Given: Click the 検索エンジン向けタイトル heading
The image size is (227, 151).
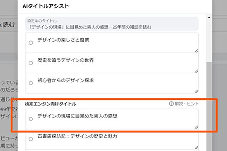Looking at the screenshot, I should coord(50,104).
